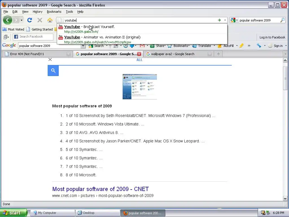Click the Firefox popular software taskbar button
The width and height of the screenshot is (289, 217).
(143, 213)
